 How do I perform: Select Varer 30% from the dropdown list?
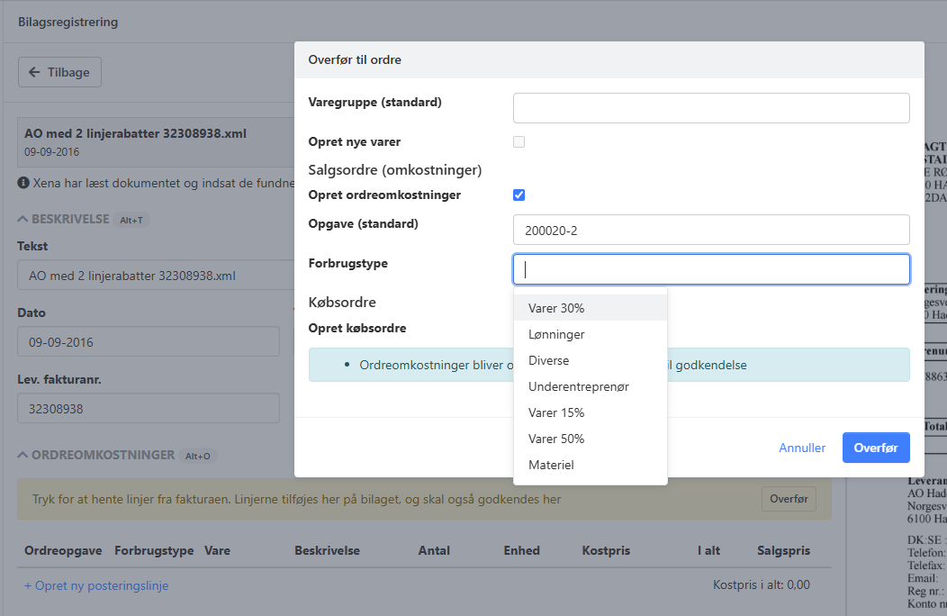pos(556,308)
